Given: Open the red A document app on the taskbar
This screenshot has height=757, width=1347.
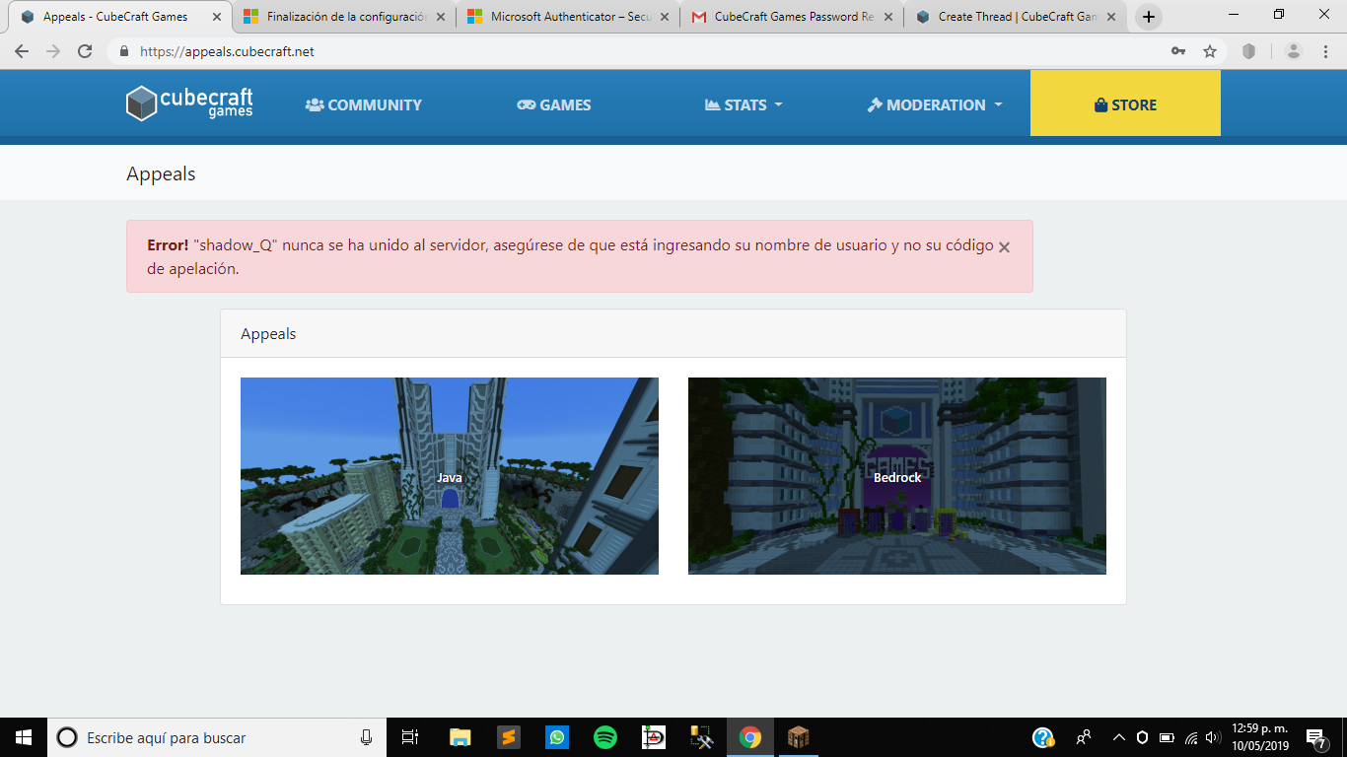Looking at the screenshot, I should click(654, 737).
